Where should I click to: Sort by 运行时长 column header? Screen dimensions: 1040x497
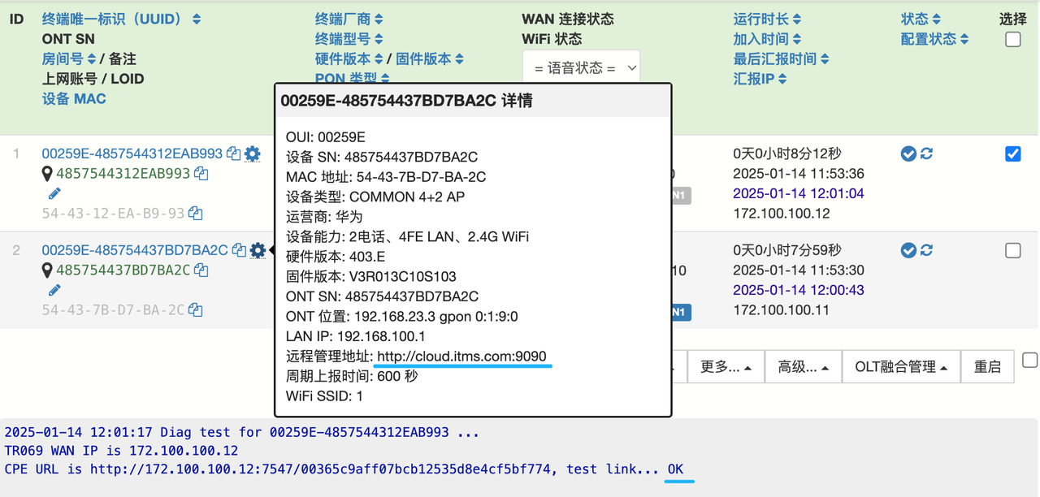[x=767, y=19]
